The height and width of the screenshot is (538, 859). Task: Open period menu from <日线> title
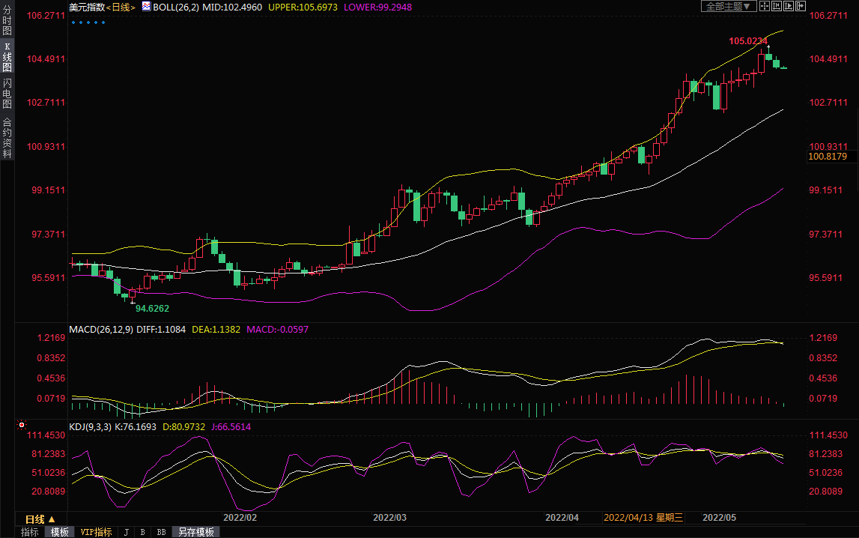[x=120, y=7]
